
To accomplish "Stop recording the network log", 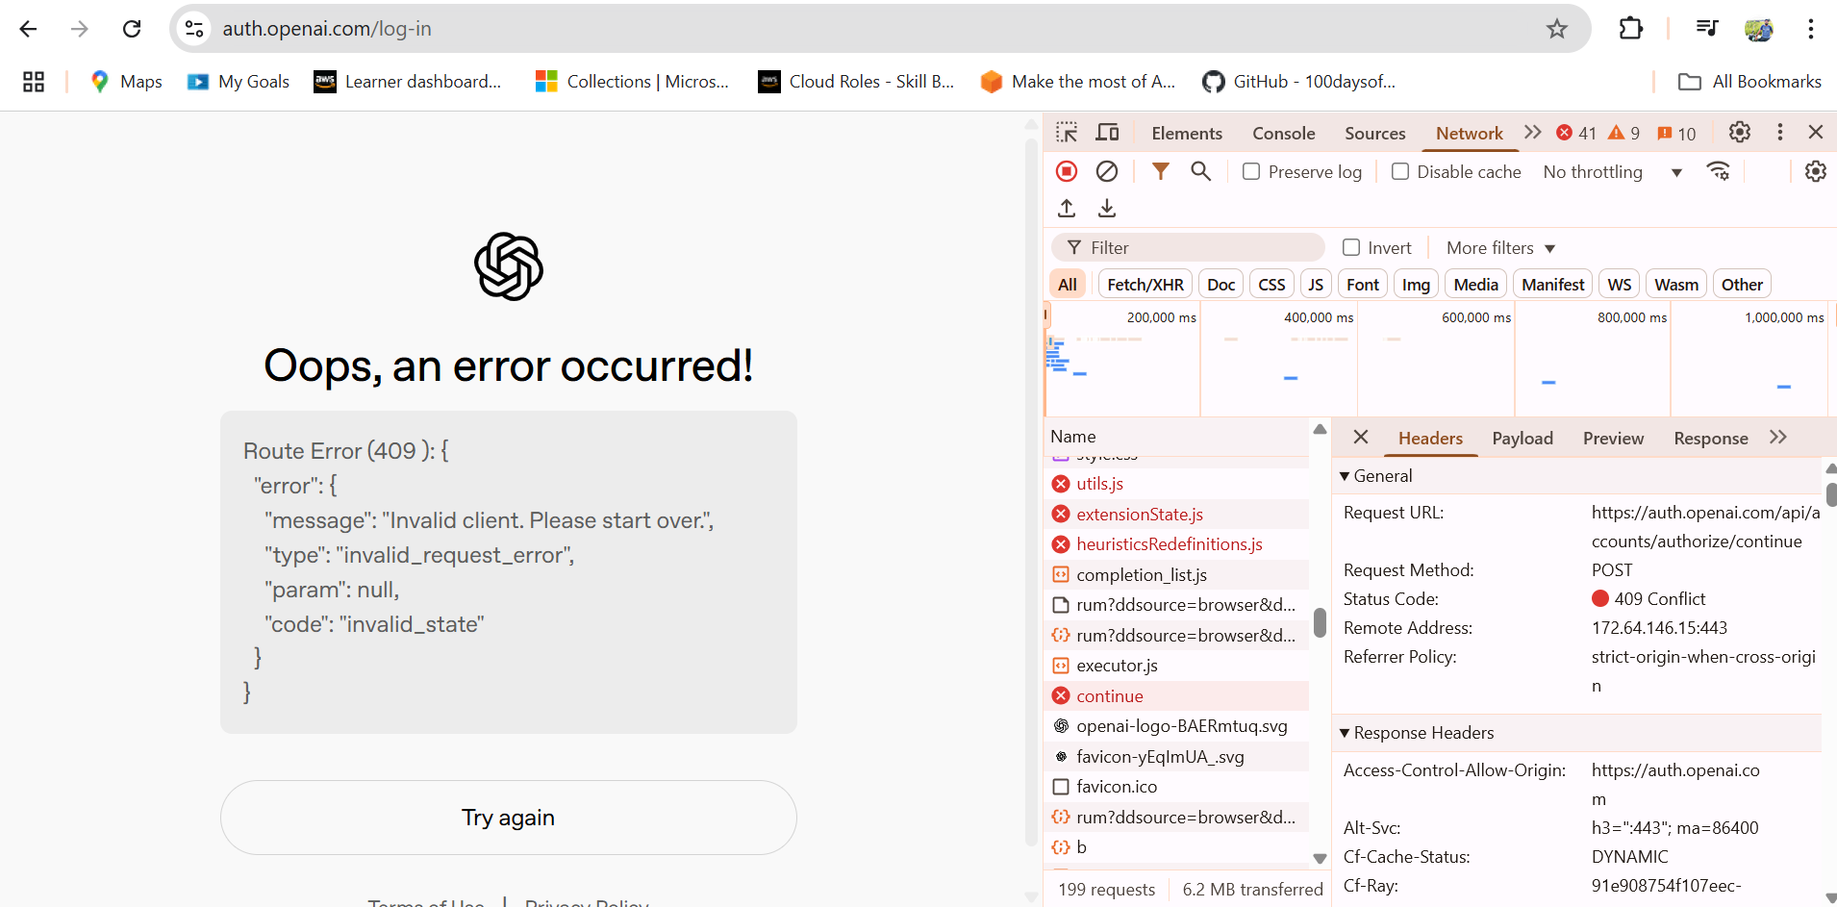I will pos(1067,170).
